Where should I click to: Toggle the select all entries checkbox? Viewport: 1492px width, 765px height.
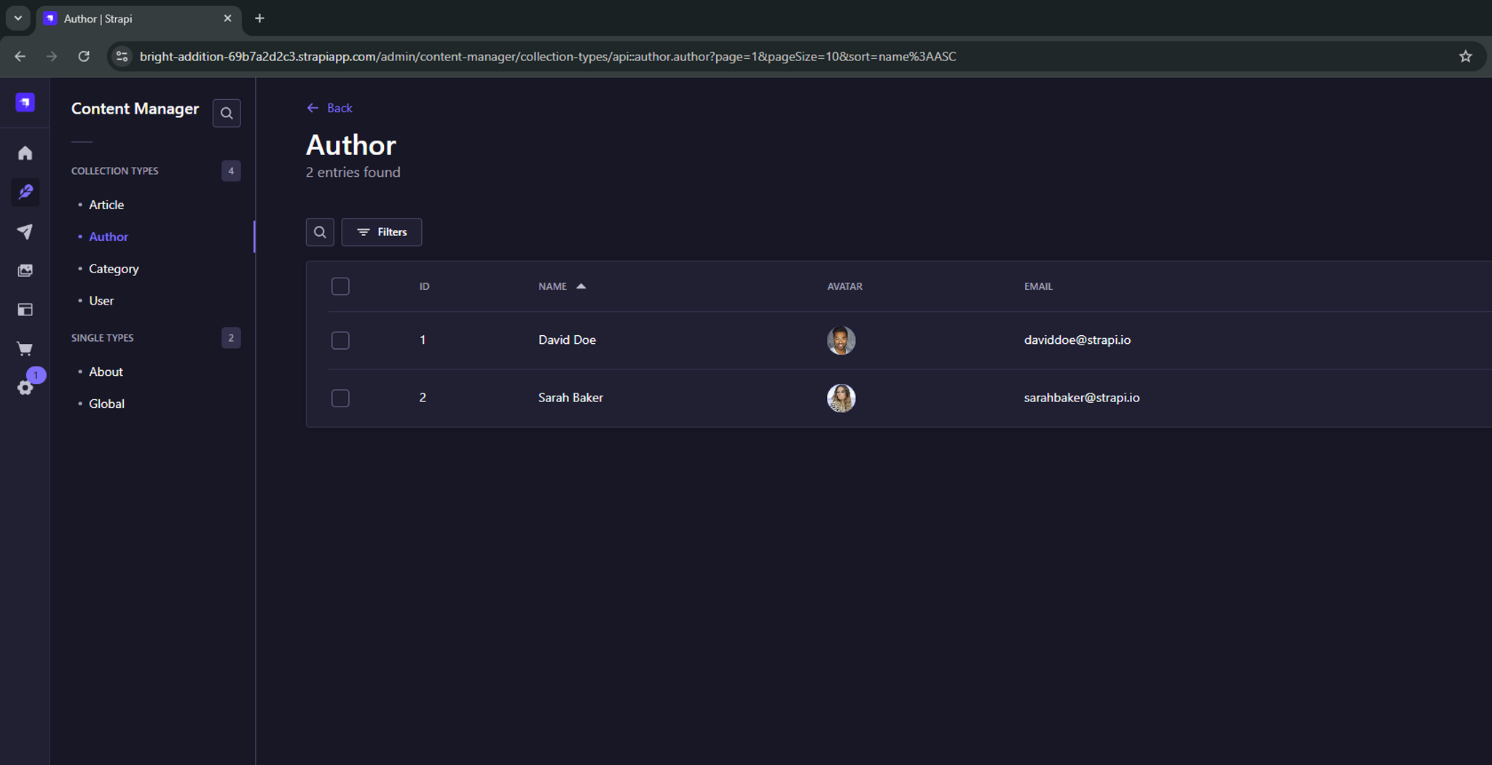[x=340, y=286]
